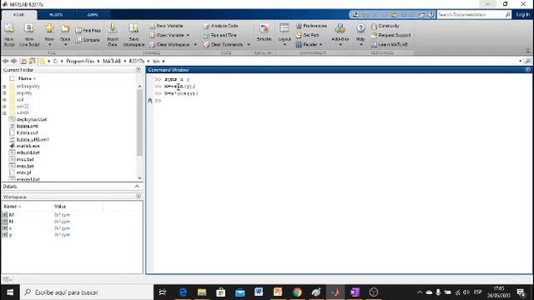
Task: Switch to the APPS tab
Action: click(x=93, y=15)
